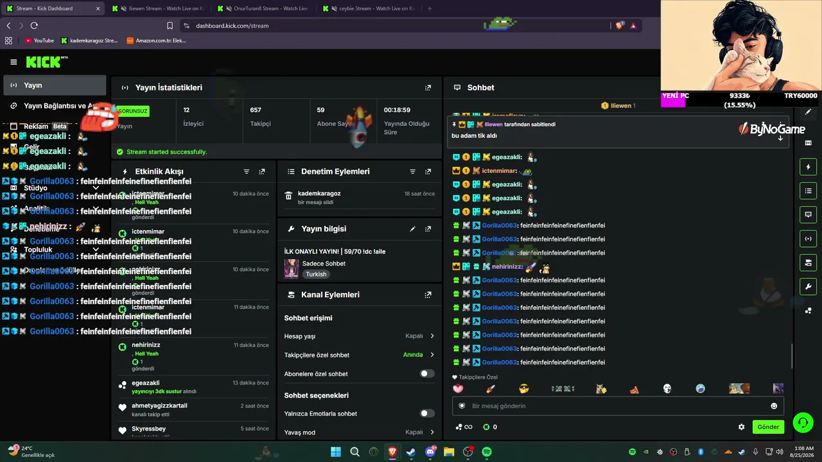Open File Explorer from the taskbar

[449, 452]
